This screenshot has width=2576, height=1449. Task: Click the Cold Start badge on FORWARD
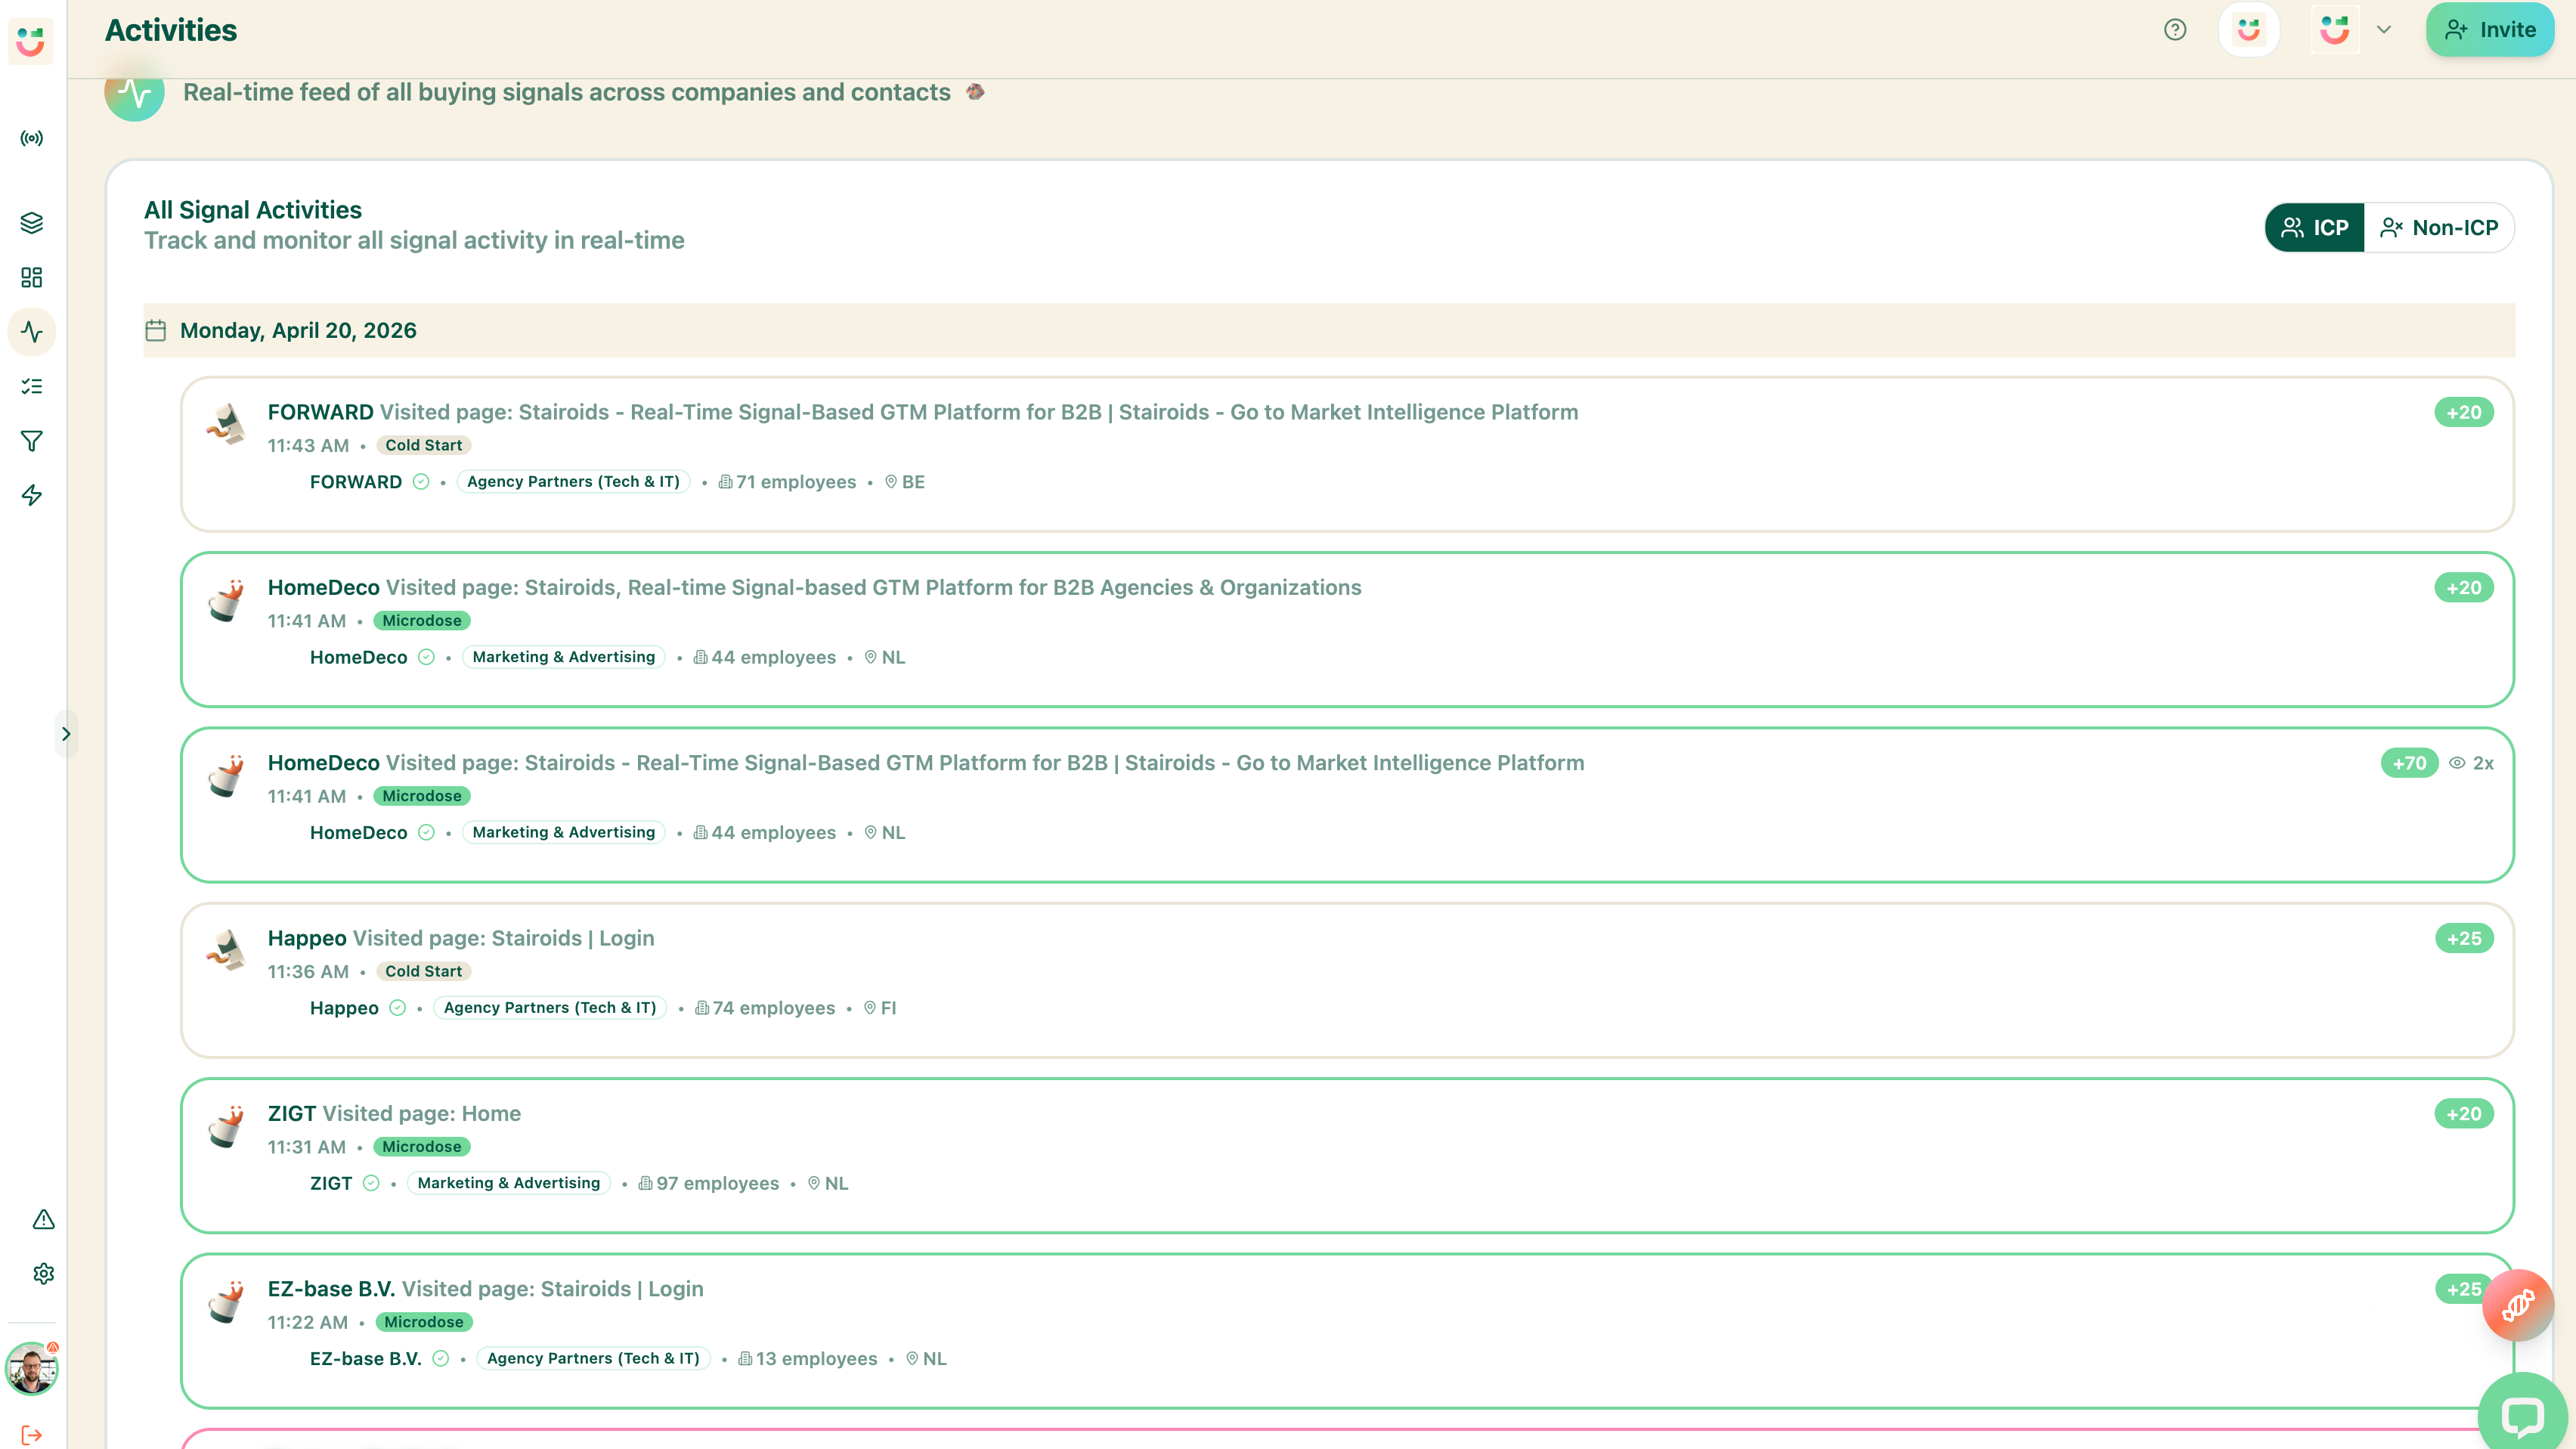point(424,445)
